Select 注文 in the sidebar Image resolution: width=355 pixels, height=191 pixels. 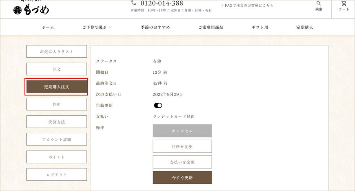(x=57, y=69)
